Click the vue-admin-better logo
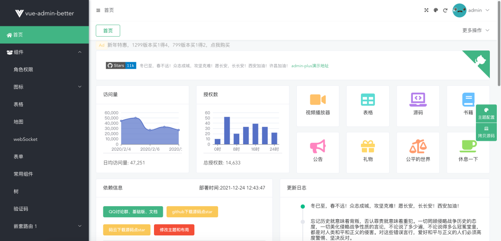 45,13
